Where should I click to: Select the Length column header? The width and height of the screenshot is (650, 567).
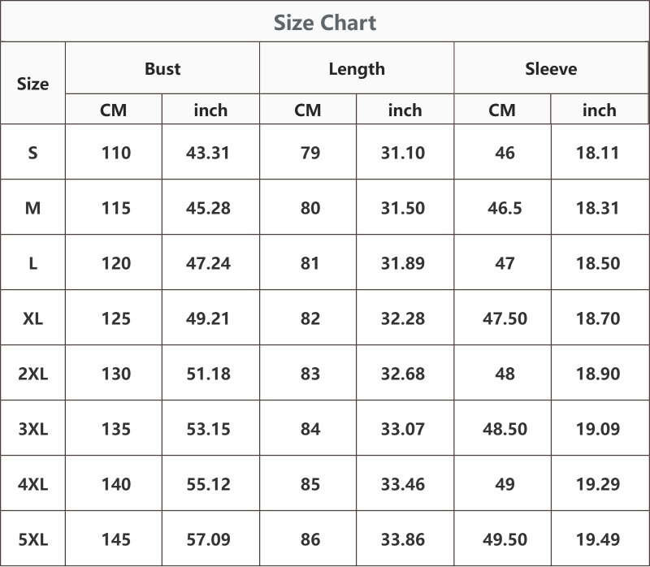click(x=357, y=69)
